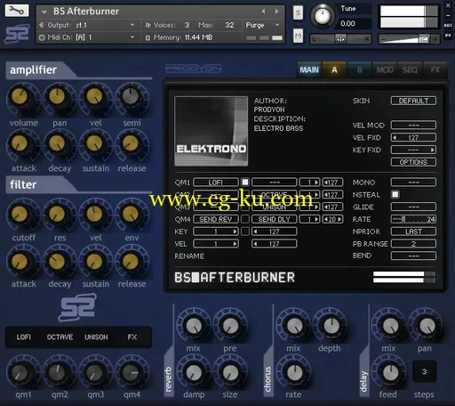This screenshot has width=455, height=406.
Task: Click the delay pan knob
Action: 427,326
